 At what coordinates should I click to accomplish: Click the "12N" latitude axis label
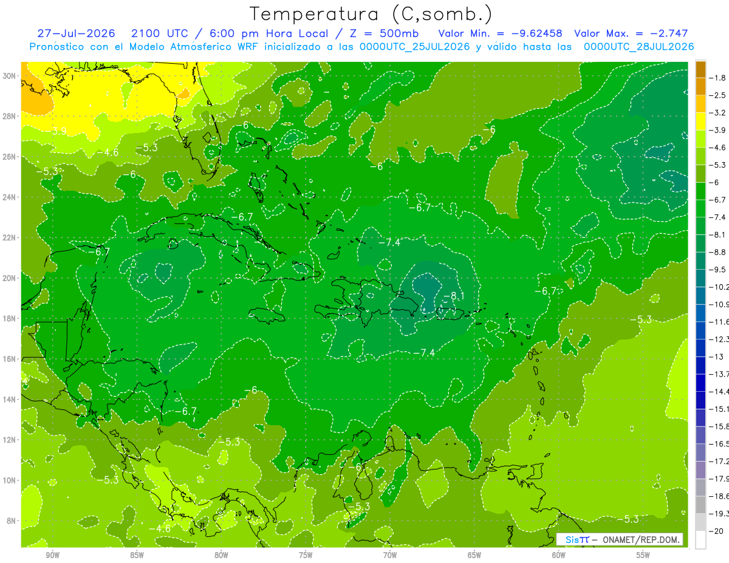(x=10, y=440)
